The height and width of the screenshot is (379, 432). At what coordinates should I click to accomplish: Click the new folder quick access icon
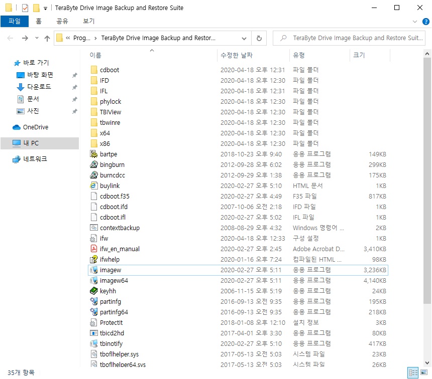tap(36, 8)
